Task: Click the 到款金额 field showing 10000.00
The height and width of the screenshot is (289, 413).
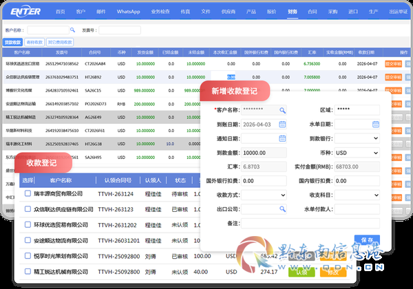Action: [x=264, y=153]
